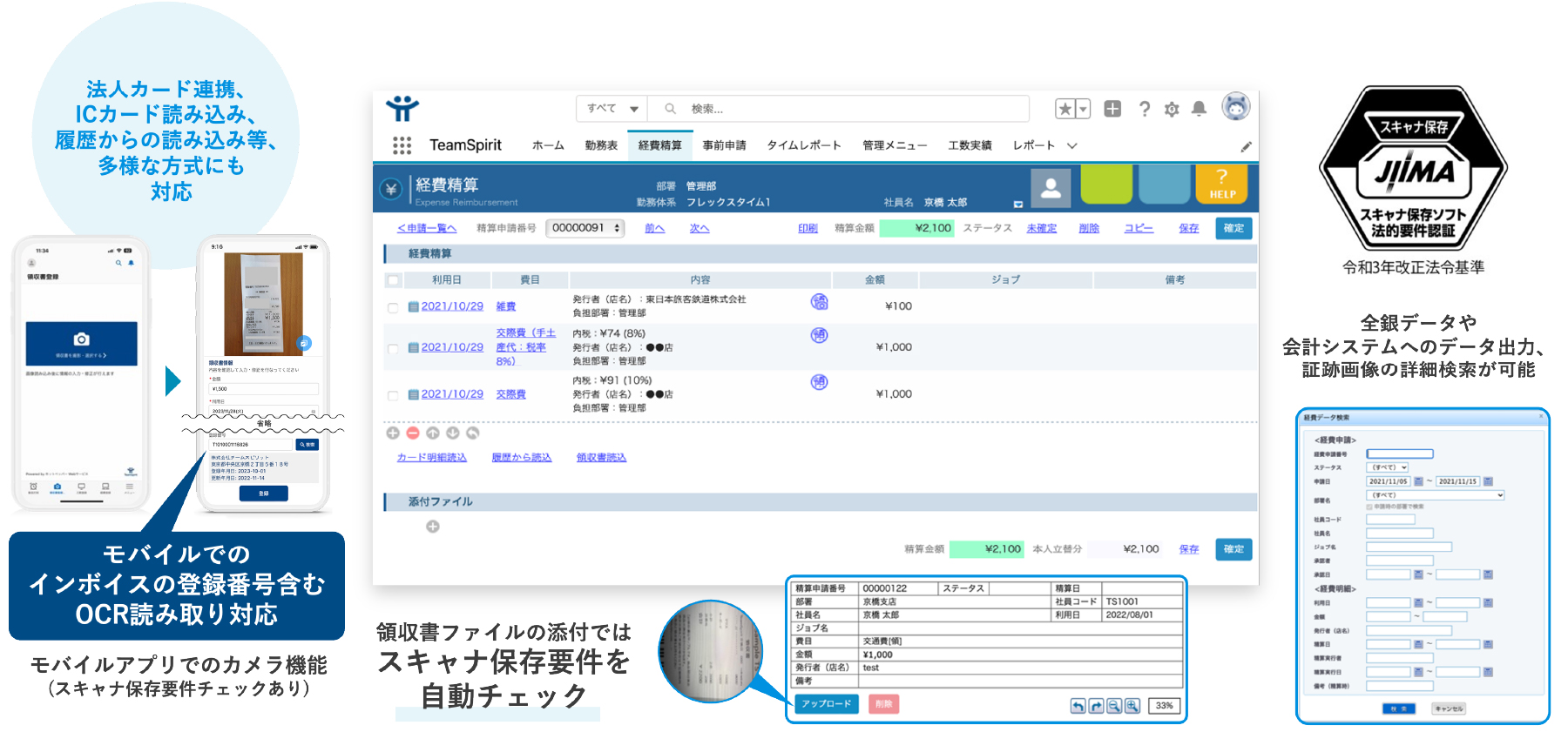Image resolution: width=1568 pixels, height=732 pixels.
Task: Click the 印刷 print link
Action: point(808,228)
